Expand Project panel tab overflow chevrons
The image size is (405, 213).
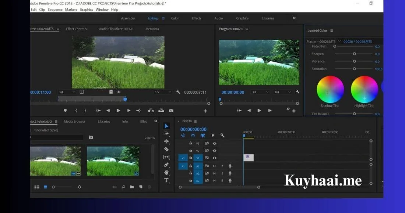[155, 121]
